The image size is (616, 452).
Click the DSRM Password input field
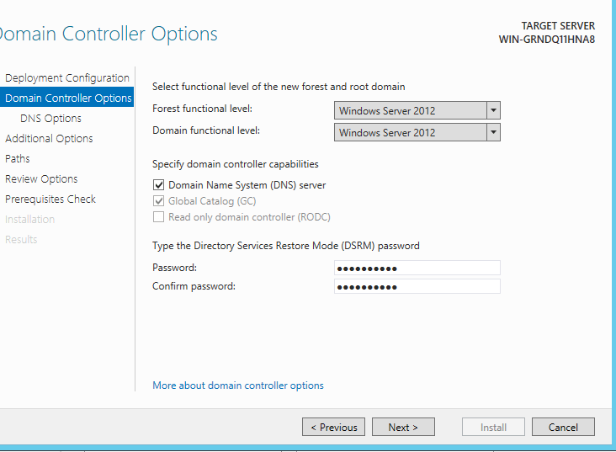(417, 268)
